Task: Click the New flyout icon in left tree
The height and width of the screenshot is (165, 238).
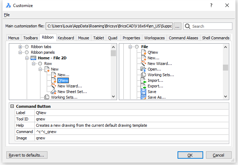Action: click(47, 69)
